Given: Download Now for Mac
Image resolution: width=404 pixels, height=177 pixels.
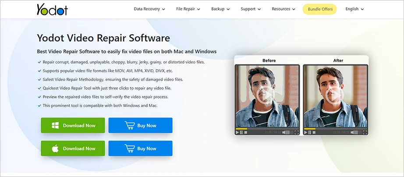Looking at the screenshot, I should pos(73,149).
